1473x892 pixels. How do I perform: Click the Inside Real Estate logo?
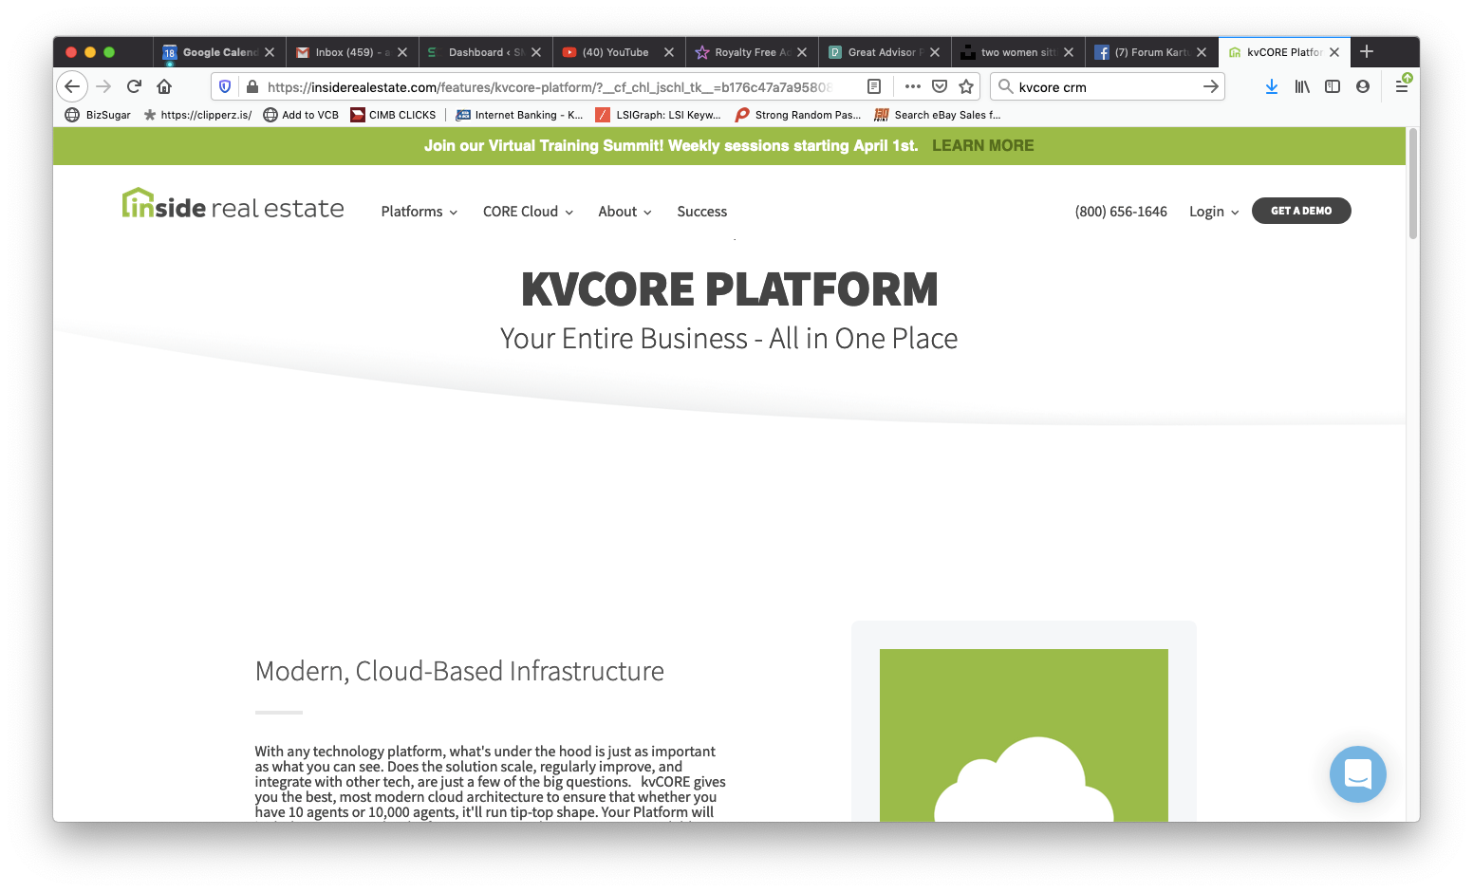(x=233, y=205)
